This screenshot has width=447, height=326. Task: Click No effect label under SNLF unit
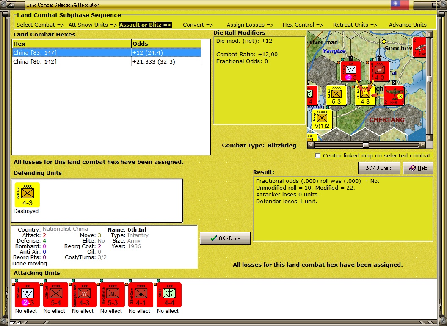click(x=168, y=311)
